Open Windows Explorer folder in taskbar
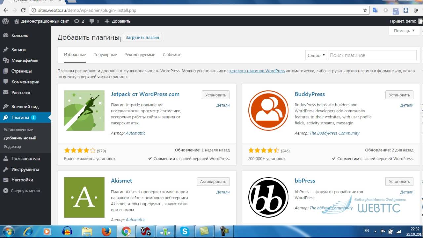This screenshot has width=423, height=238. pos(87,231)
